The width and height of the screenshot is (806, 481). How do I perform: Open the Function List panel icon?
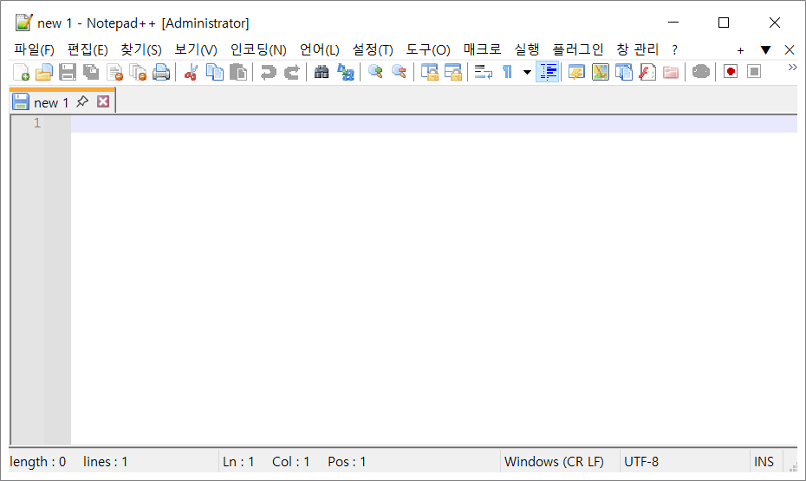(647, 72)
